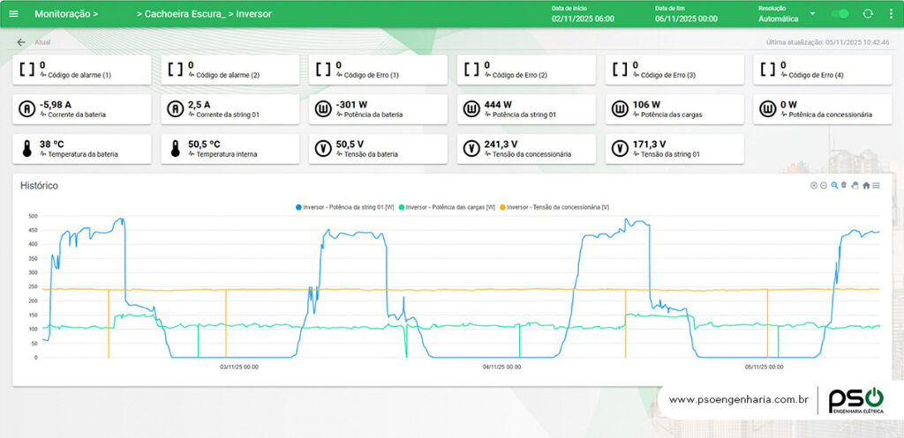The height and width of the screenshot is (438, 904).
Task: Click the orange Tensão da concessionária legend marker
Action: 502,206
